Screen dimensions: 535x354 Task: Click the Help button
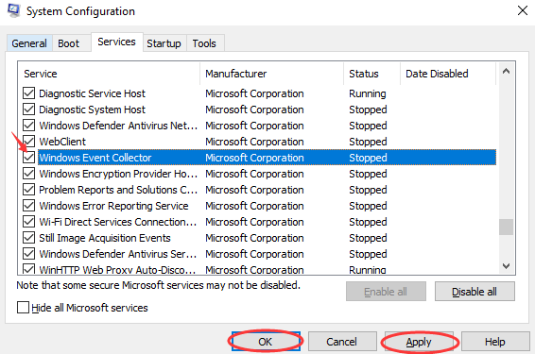495,342
